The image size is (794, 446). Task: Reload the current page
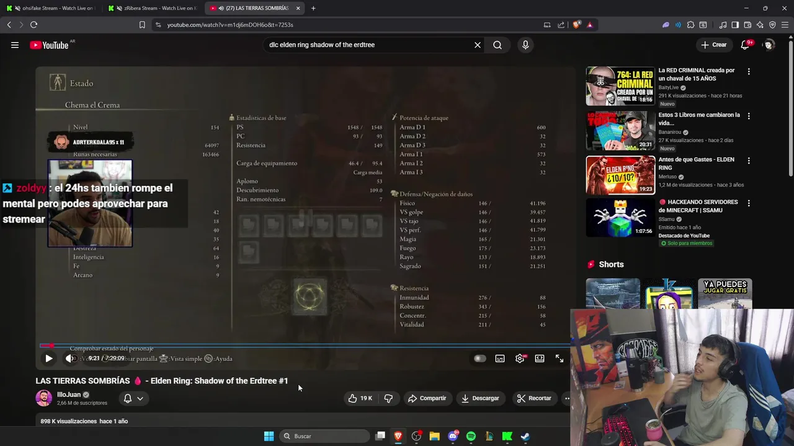(33, 25)
